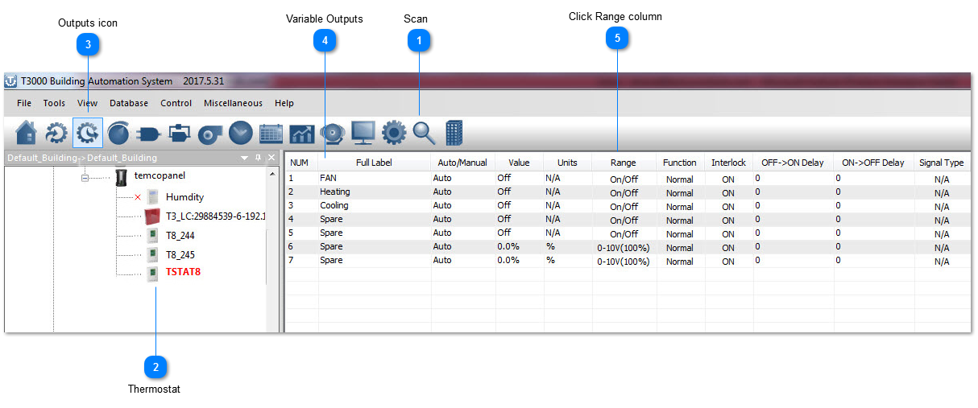Click Function Normal cell in row 4

680,220
